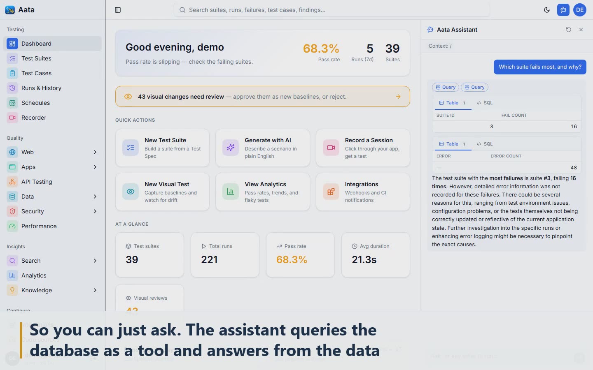Click the Web globe icon

point(12,152)
